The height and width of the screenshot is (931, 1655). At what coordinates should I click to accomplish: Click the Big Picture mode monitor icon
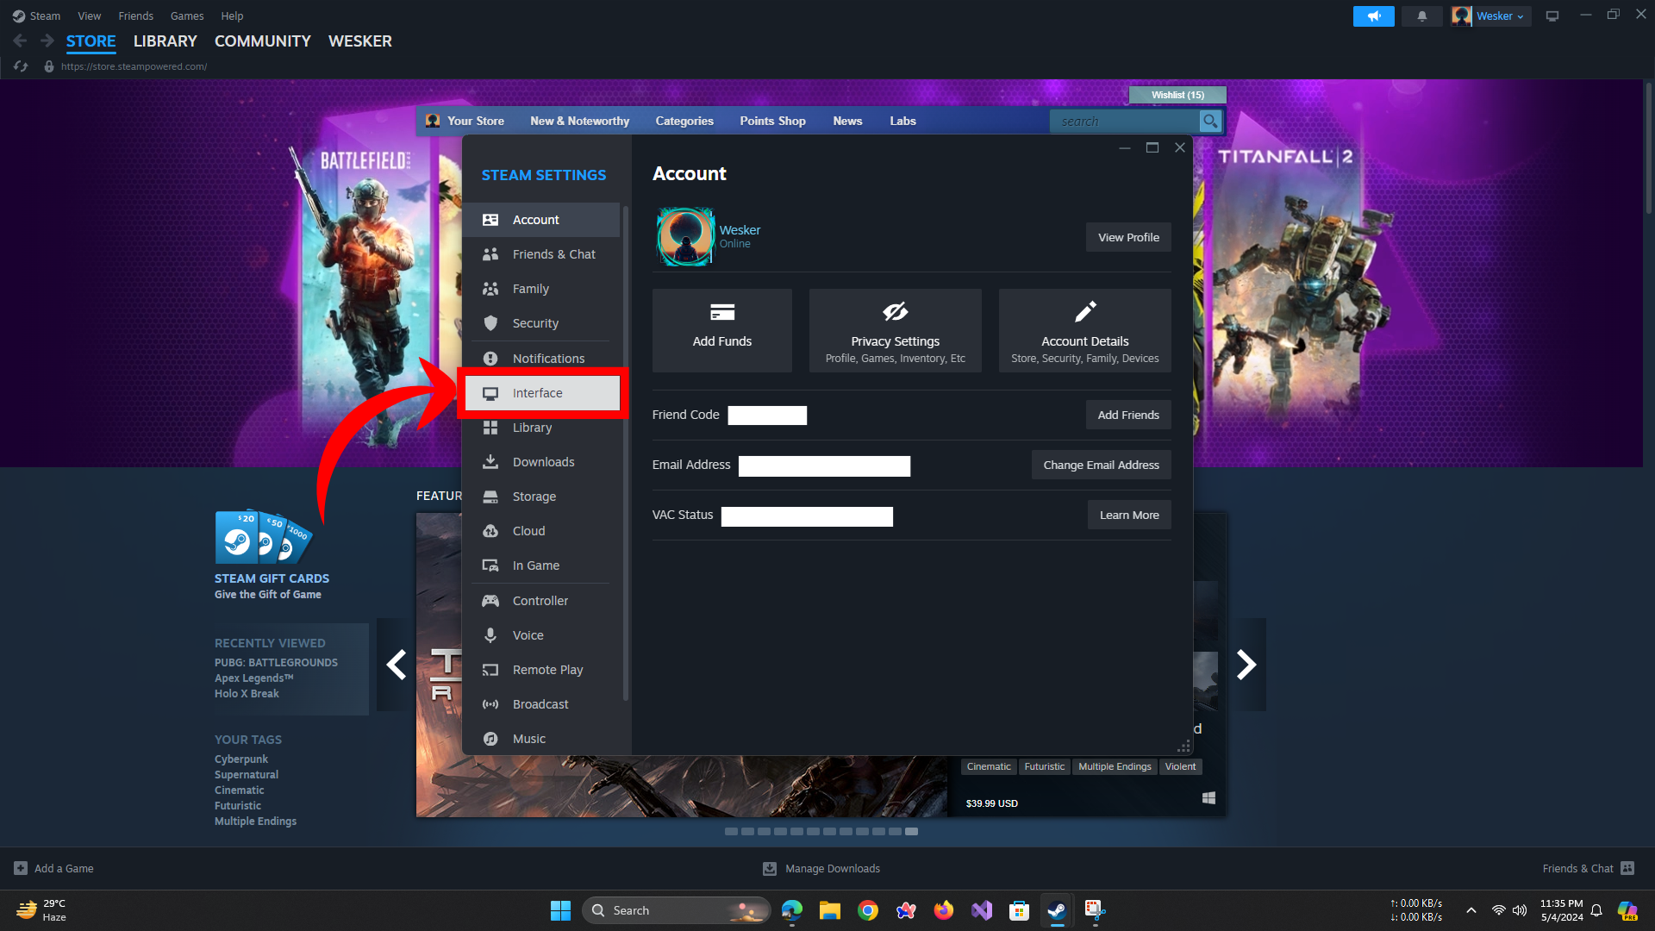[x=1552, y=16]
